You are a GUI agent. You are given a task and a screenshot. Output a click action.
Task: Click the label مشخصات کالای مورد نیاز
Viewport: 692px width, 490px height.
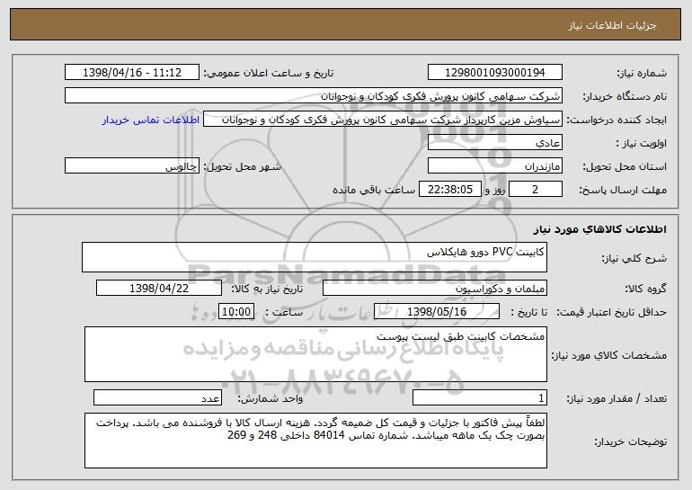pyautogui.click(x=609, y=355)
